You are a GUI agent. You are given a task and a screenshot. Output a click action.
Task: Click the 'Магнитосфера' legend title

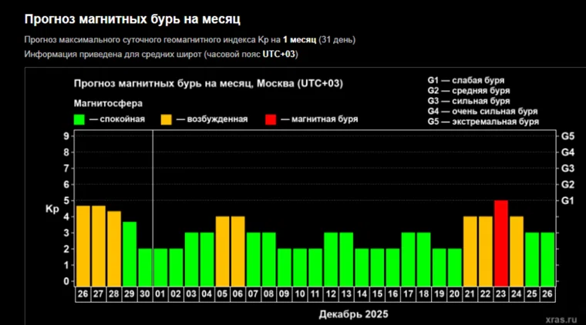pos(108,102)
